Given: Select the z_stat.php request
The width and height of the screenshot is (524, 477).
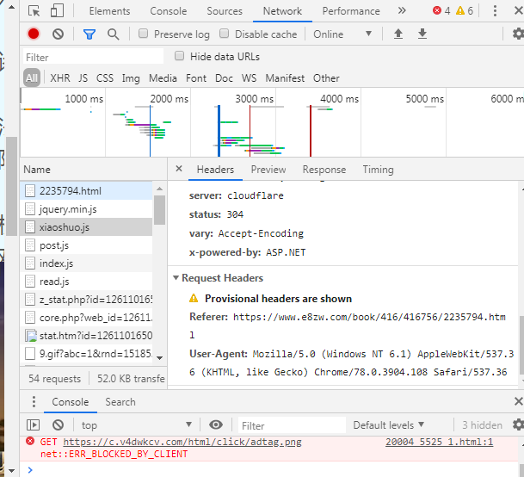Looking at the screenshot, I should coord(86,300).
